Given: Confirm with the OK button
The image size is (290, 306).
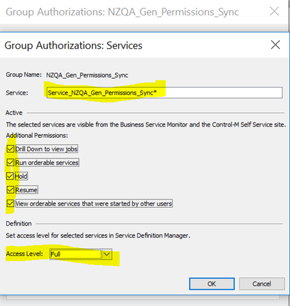Looking at the screenshot, I should [212, 284].
